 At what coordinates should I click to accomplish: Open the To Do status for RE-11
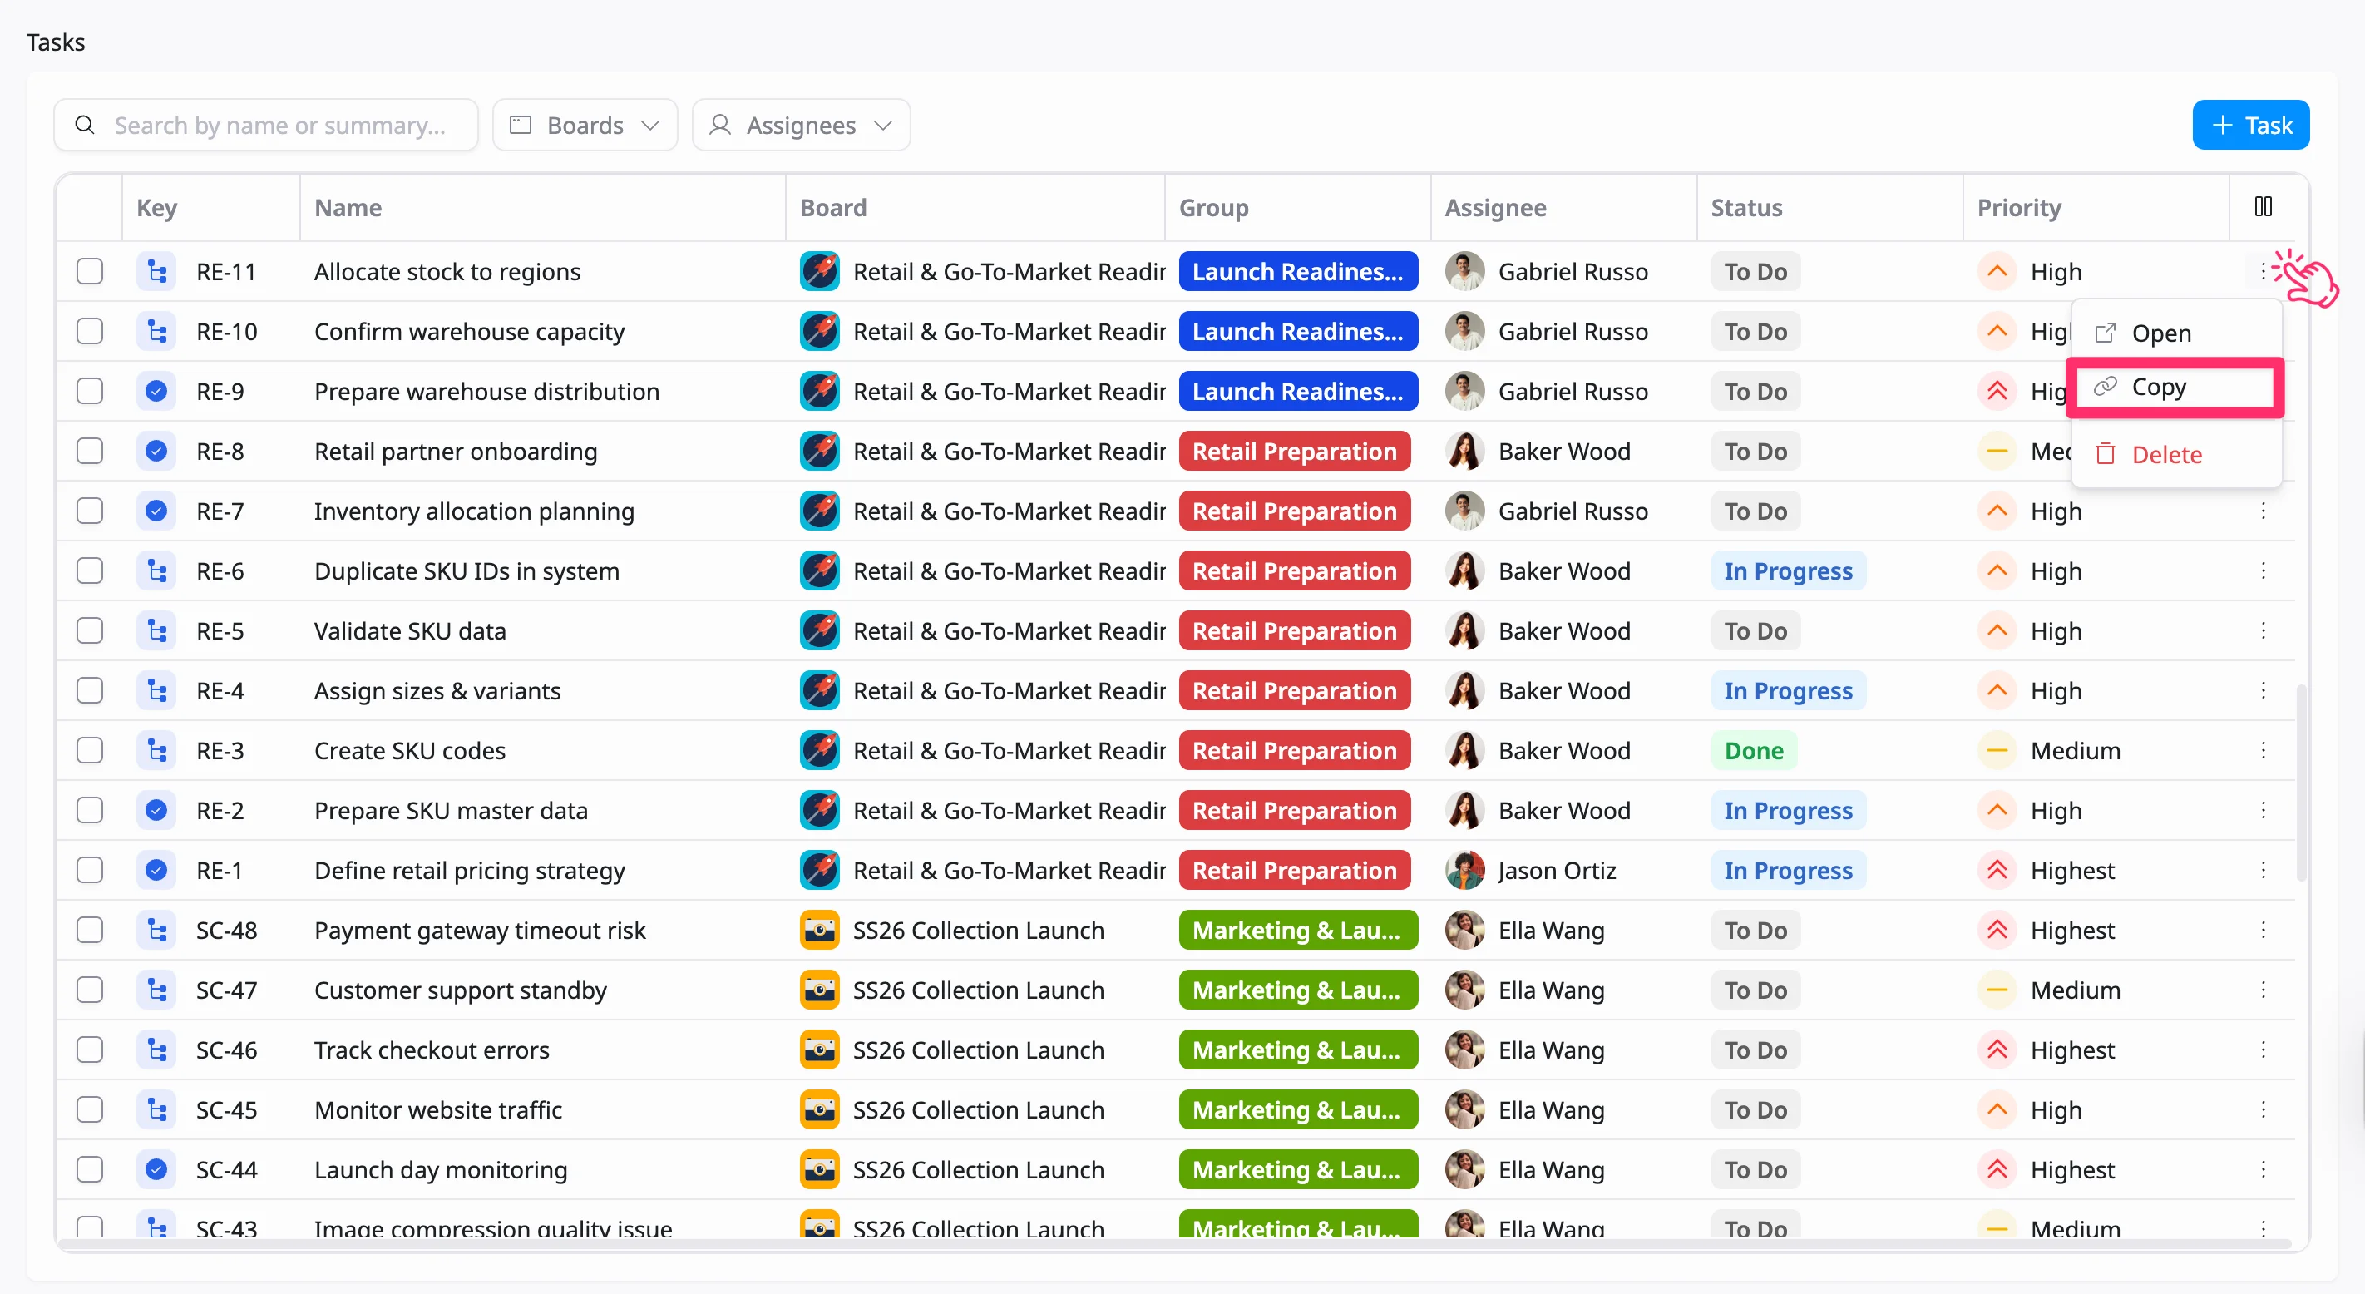pos(1755,272)
